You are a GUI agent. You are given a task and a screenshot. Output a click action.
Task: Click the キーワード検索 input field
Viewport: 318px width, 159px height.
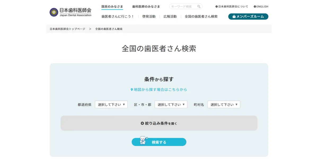pos(186,6)
